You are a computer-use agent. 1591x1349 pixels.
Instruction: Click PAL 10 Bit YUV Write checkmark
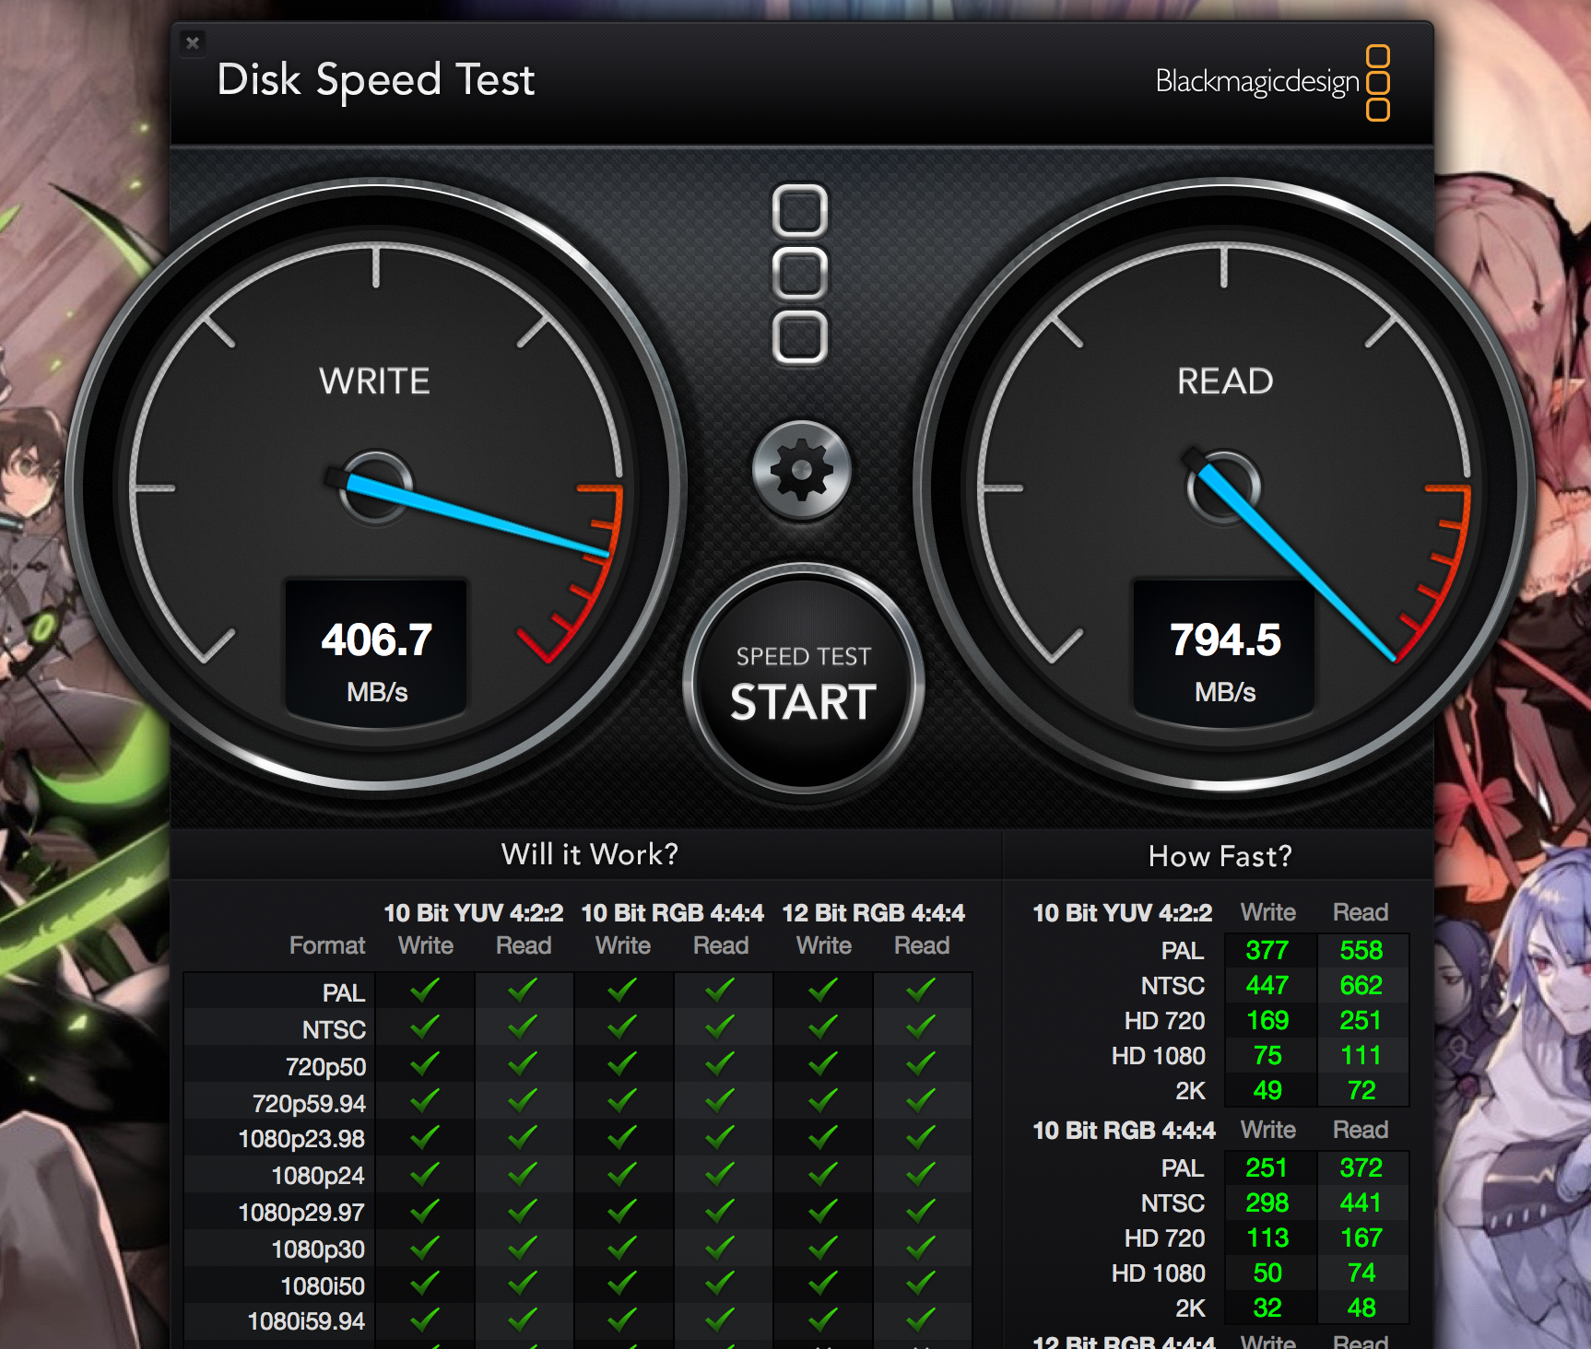(425, 991)
